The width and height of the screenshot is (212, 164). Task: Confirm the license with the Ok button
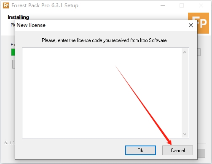click(x=140, y=151)
